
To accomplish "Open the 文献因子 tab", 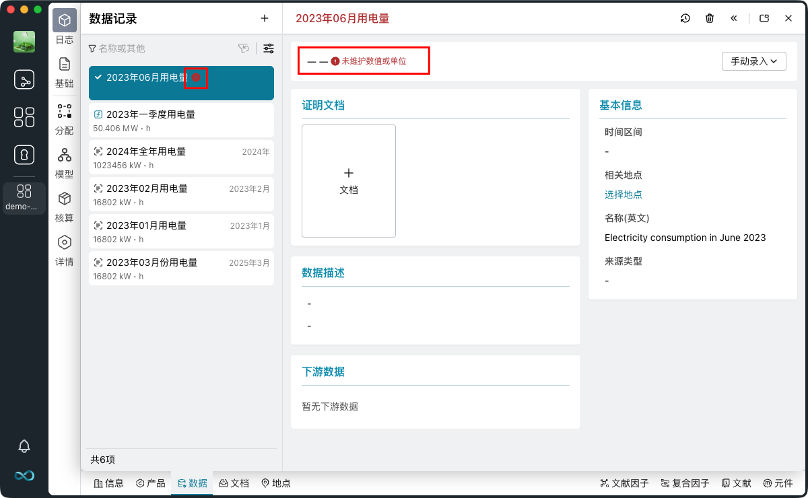I will click(x=624, y=483).
